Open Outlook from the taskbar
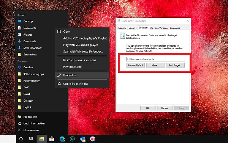The image size is (228, 143). click(82, 139)
